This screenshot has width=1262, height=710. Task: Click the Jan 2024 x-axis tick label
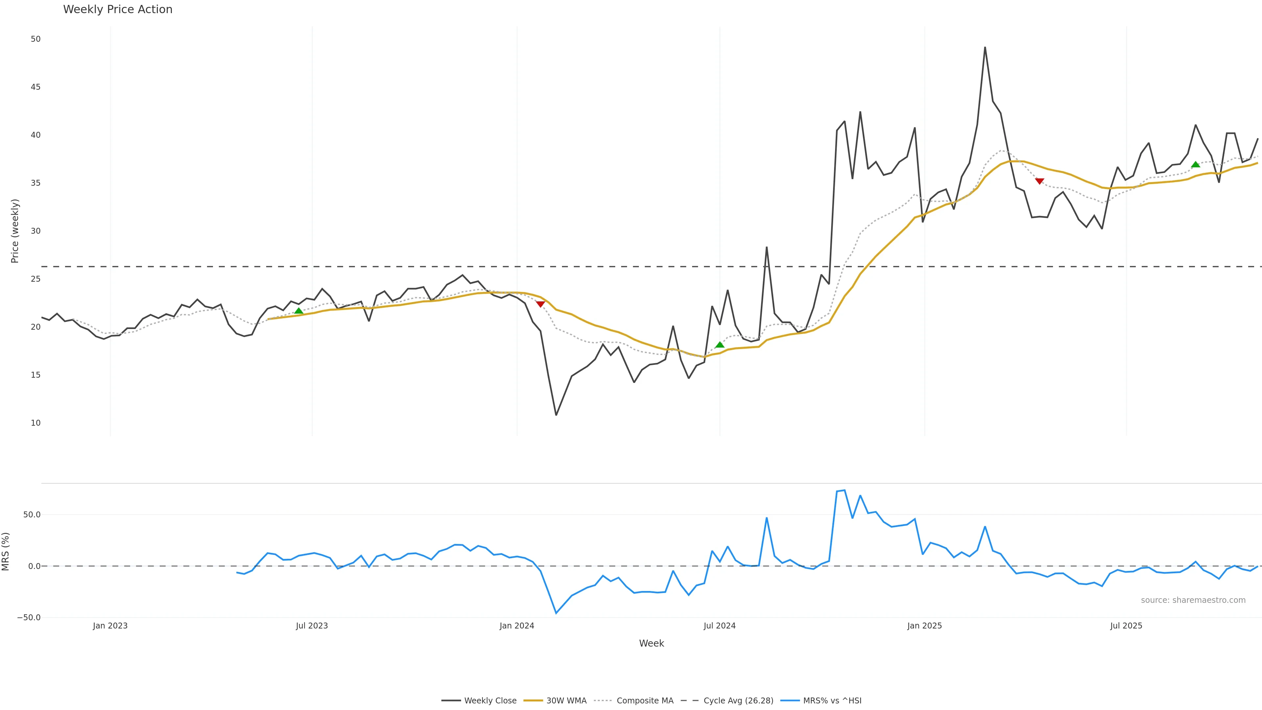click(x=517, y=626)
